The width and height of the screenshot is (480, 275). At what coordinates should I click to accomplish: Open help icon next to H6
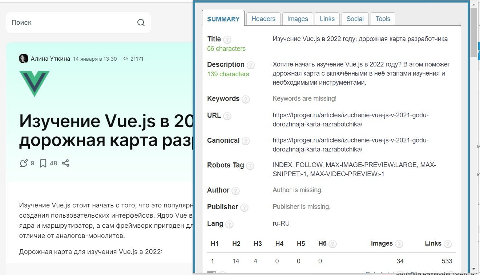(332, 244)
